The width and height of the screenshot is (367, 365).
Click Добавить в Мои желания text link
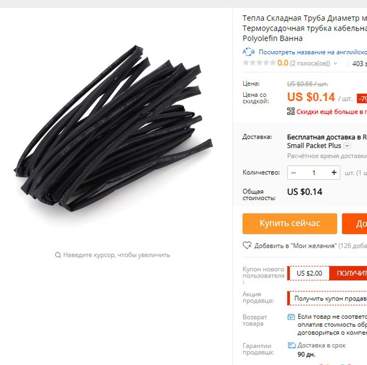296,246
